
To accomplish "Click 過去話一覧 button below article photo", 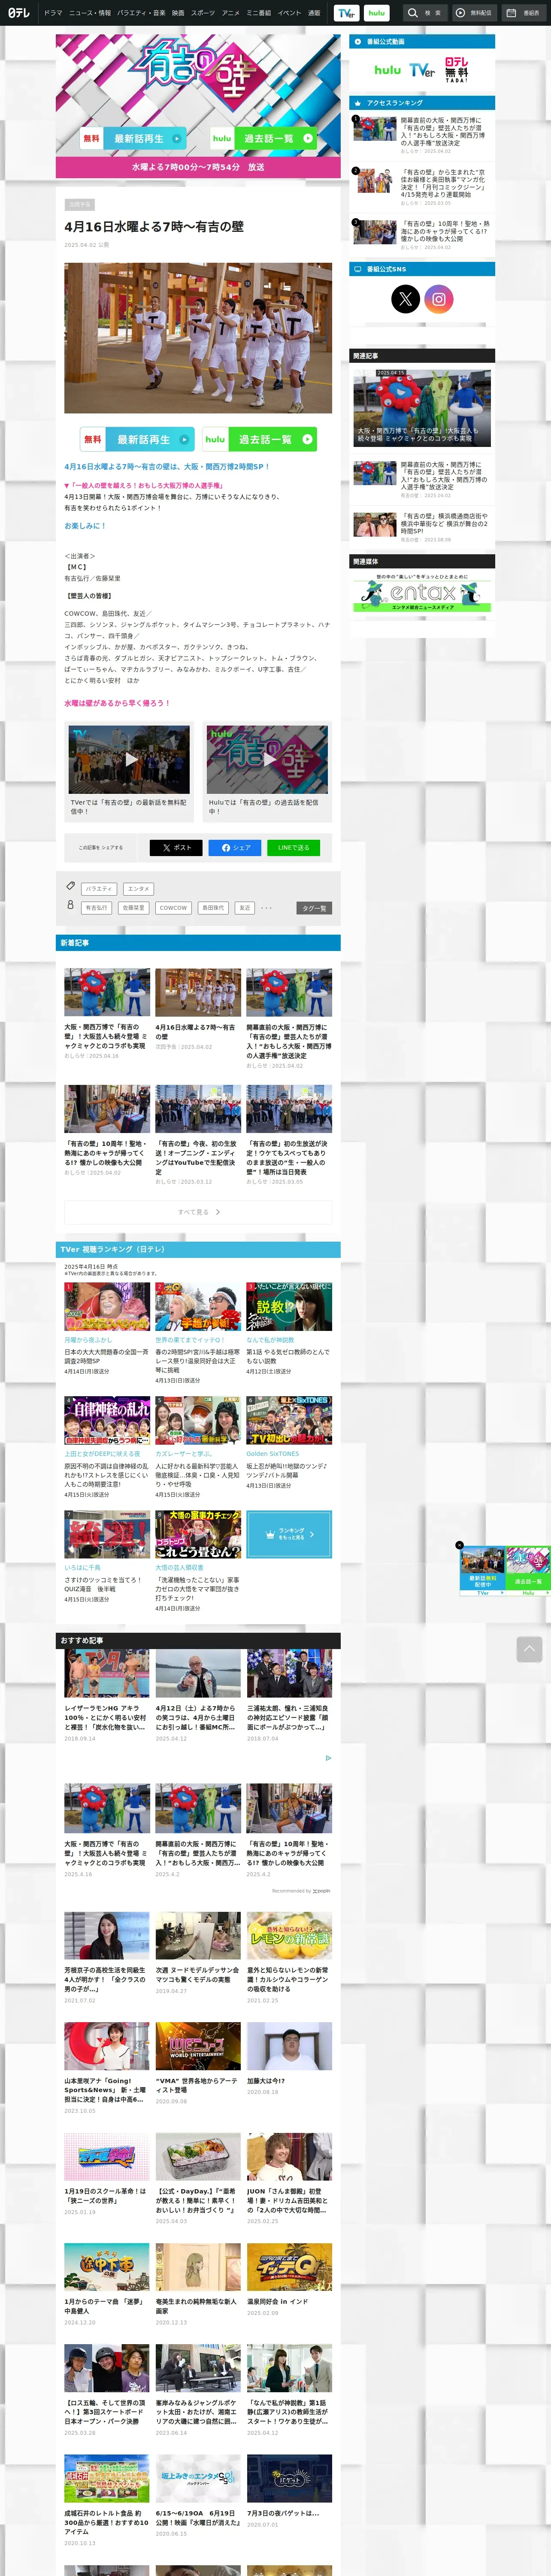I will (260, 439).
